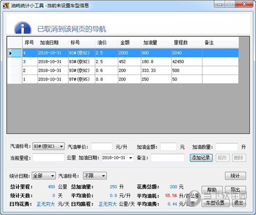
Task: Click the 导出 button
Action: tap(235, 190)
